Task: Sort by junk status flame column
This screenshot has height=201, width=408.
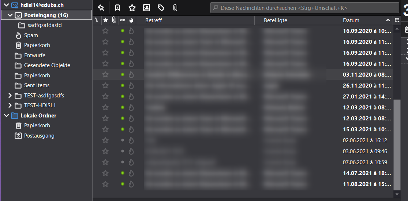Action: (x=131, y=20)
